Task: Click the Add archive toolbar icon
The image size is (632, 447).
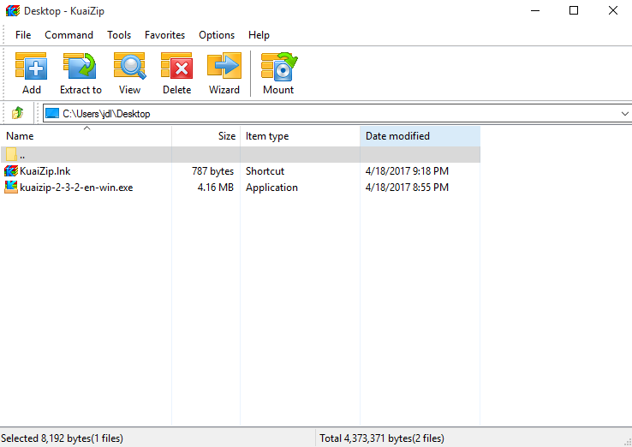Action: [31, 66]
